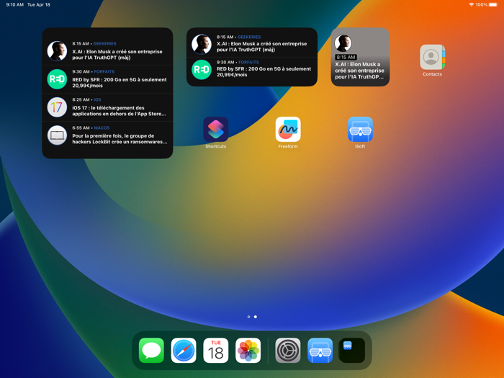Screen dimensions: 504x378
Task: Launch Safari from the dock
Action: point(184,351)
